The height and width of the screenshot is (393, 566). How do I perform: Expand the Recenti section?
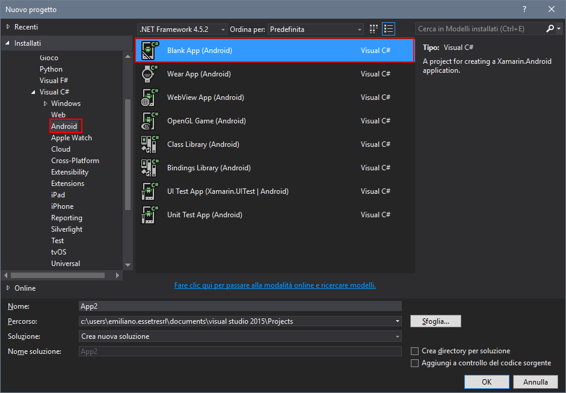click(8, 26)
